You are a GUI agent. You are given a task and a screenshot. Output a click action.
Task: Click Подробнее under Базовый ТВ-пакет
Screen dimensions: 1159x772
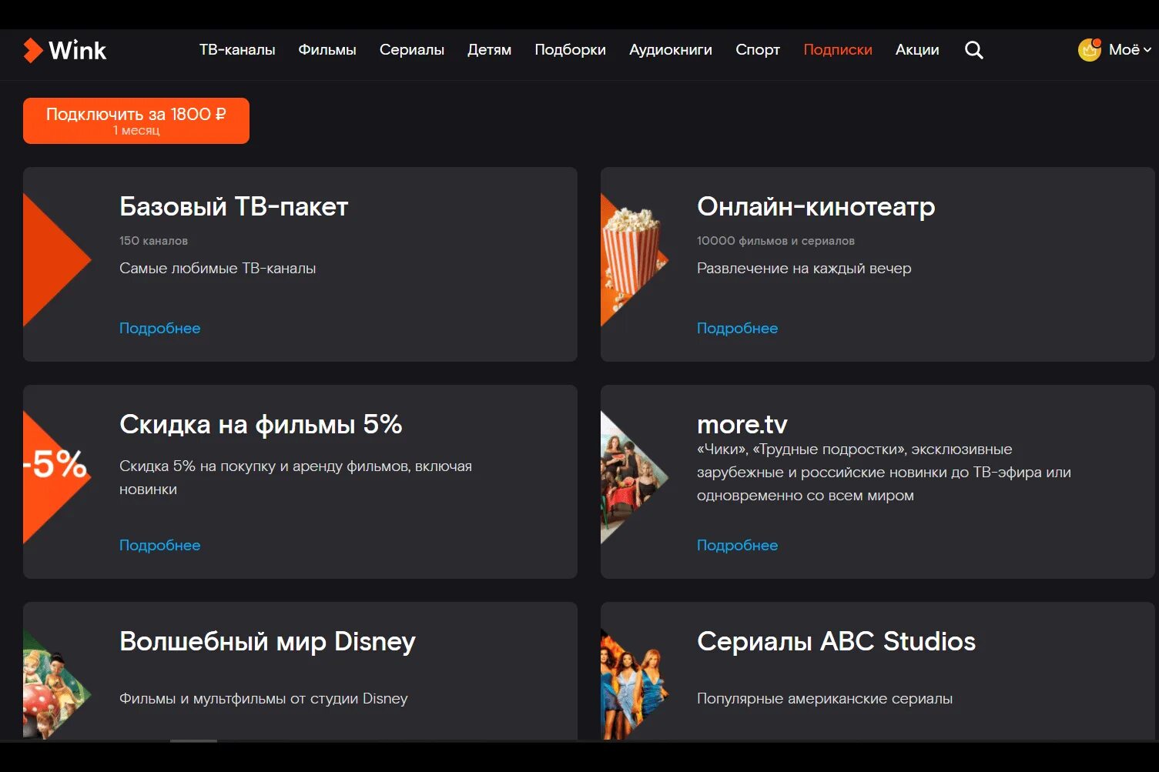[x=159, y=328]
